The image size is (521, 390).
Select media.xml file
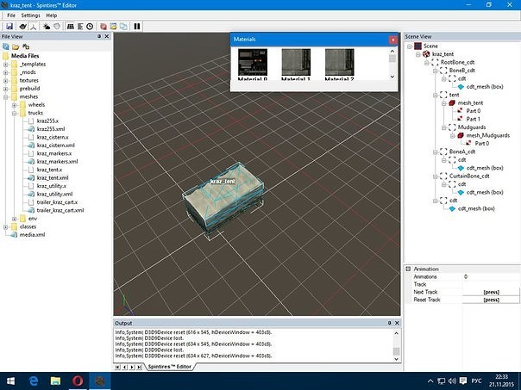(x=32, y=235)
